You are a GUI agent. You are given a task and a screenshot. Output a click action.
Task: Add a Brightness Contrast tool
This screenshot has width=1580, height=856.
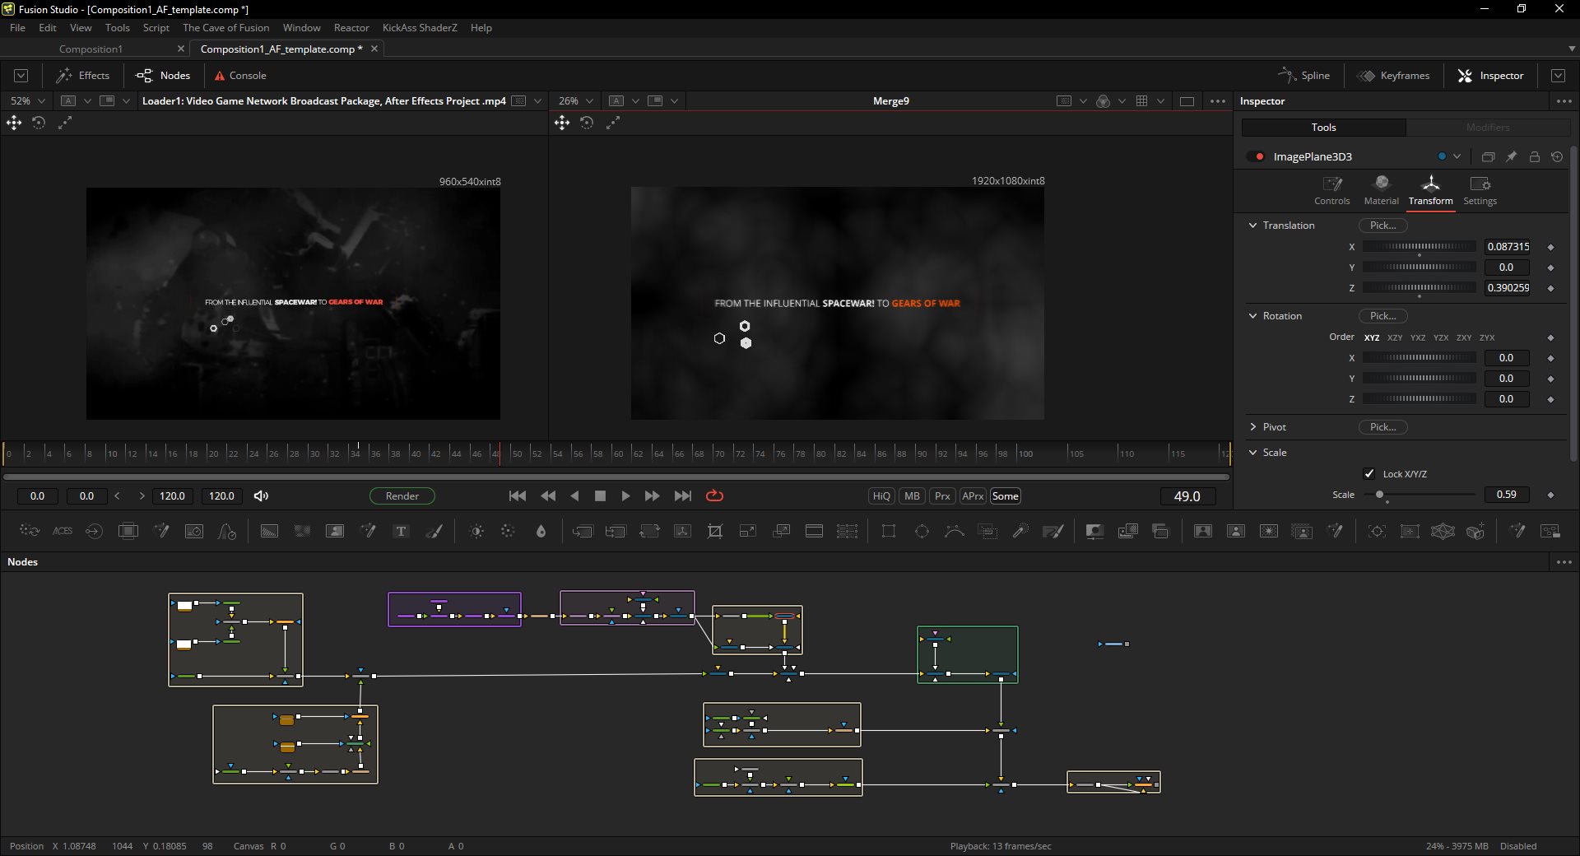click(476, 531)
